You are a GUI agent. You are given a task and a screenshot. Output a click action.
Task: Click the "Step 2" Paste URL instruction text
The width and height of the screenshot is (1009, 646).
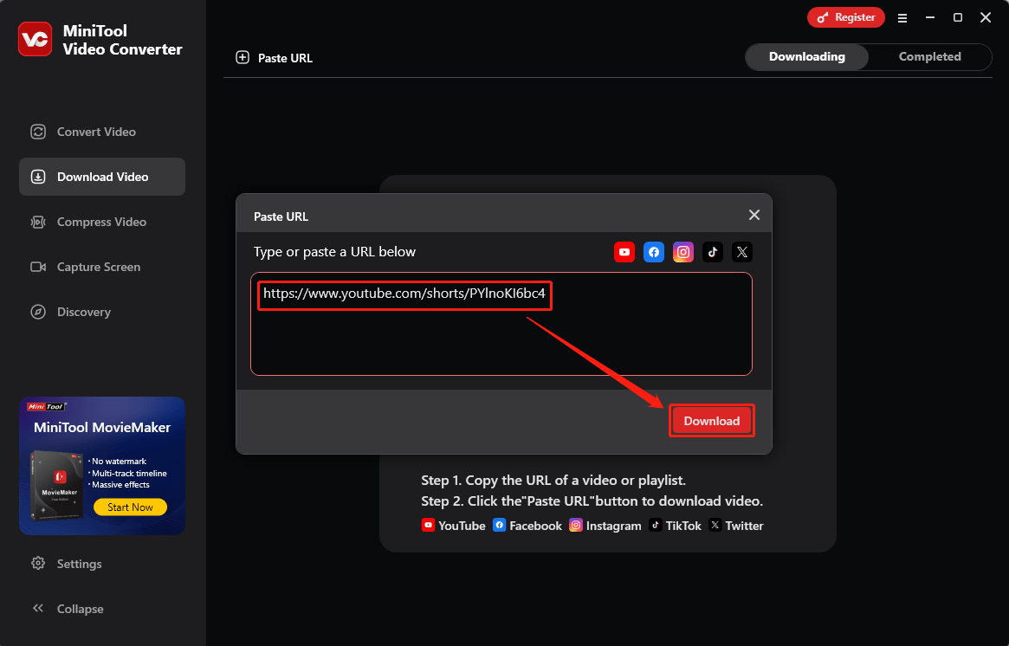click(x=592, y=501)
